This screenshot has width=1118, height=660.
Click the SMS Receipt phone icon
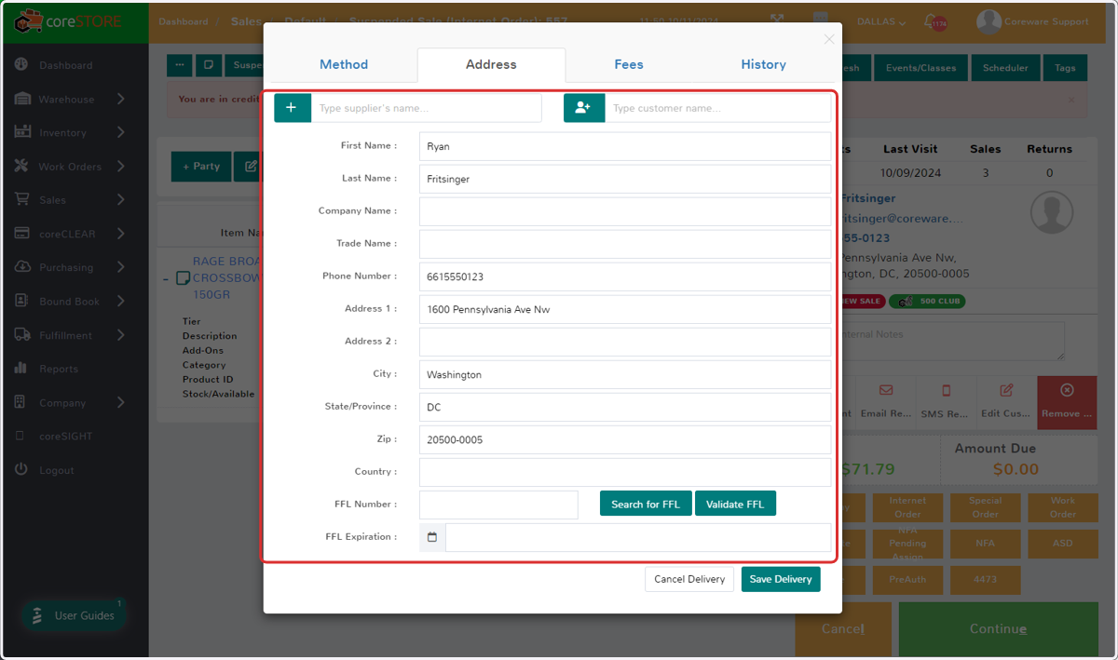click(x=946, y=391)
